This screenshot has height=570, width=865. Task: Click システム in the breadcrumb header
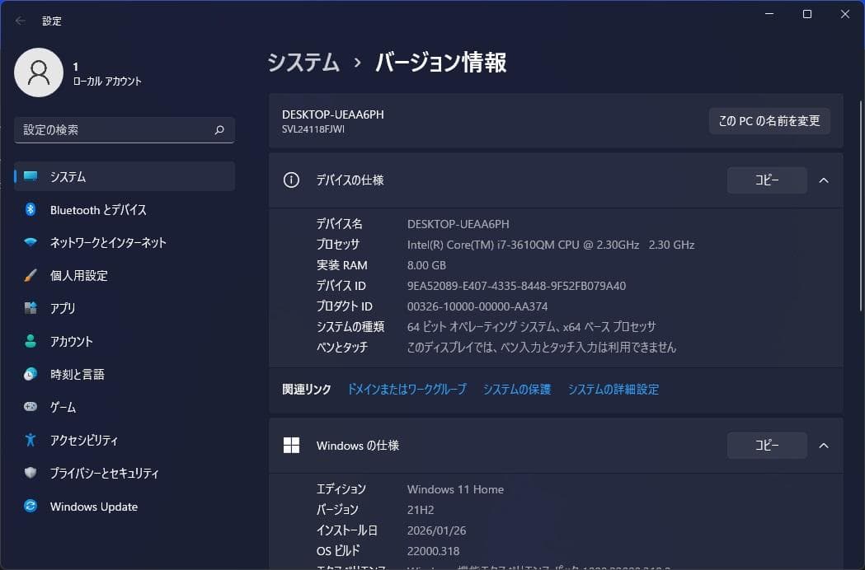[x=303, y=62]
